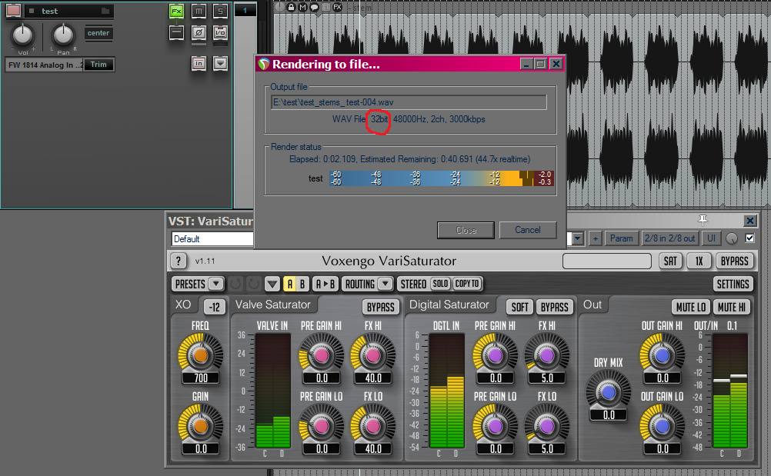
Task: Cancel the rendering process
Action: tap(528, 230)
